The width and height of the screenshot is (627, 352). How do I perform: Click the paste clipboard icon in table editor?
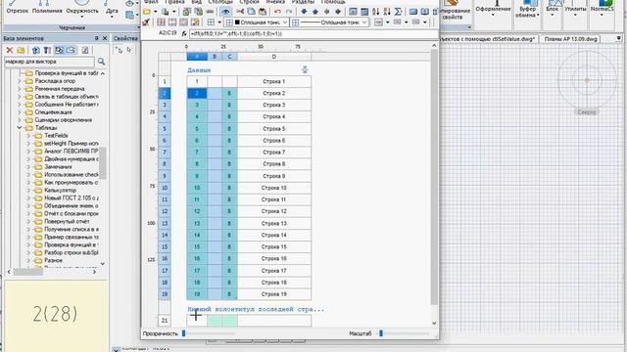(263, 12)
